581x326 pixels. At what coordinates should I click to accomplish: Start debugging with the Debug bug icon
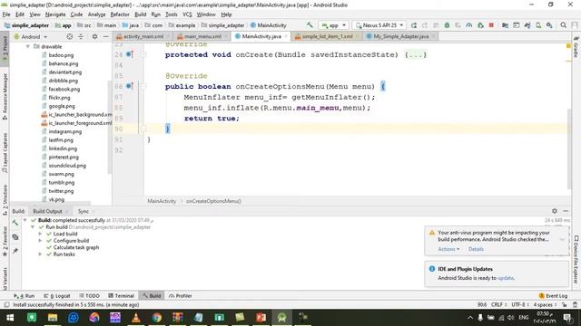(x=447, y=25)
